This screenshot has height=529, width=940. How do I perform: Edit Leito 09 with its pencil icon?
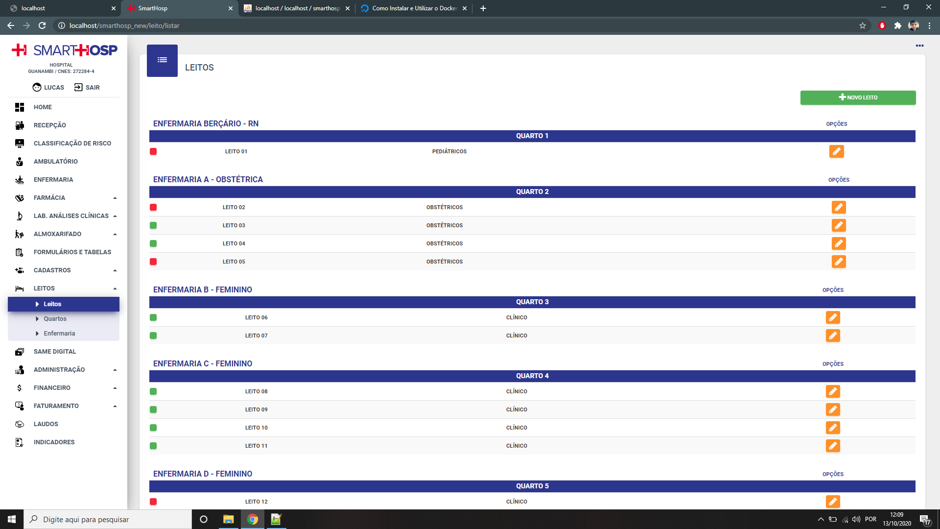[x=832, y=409]
